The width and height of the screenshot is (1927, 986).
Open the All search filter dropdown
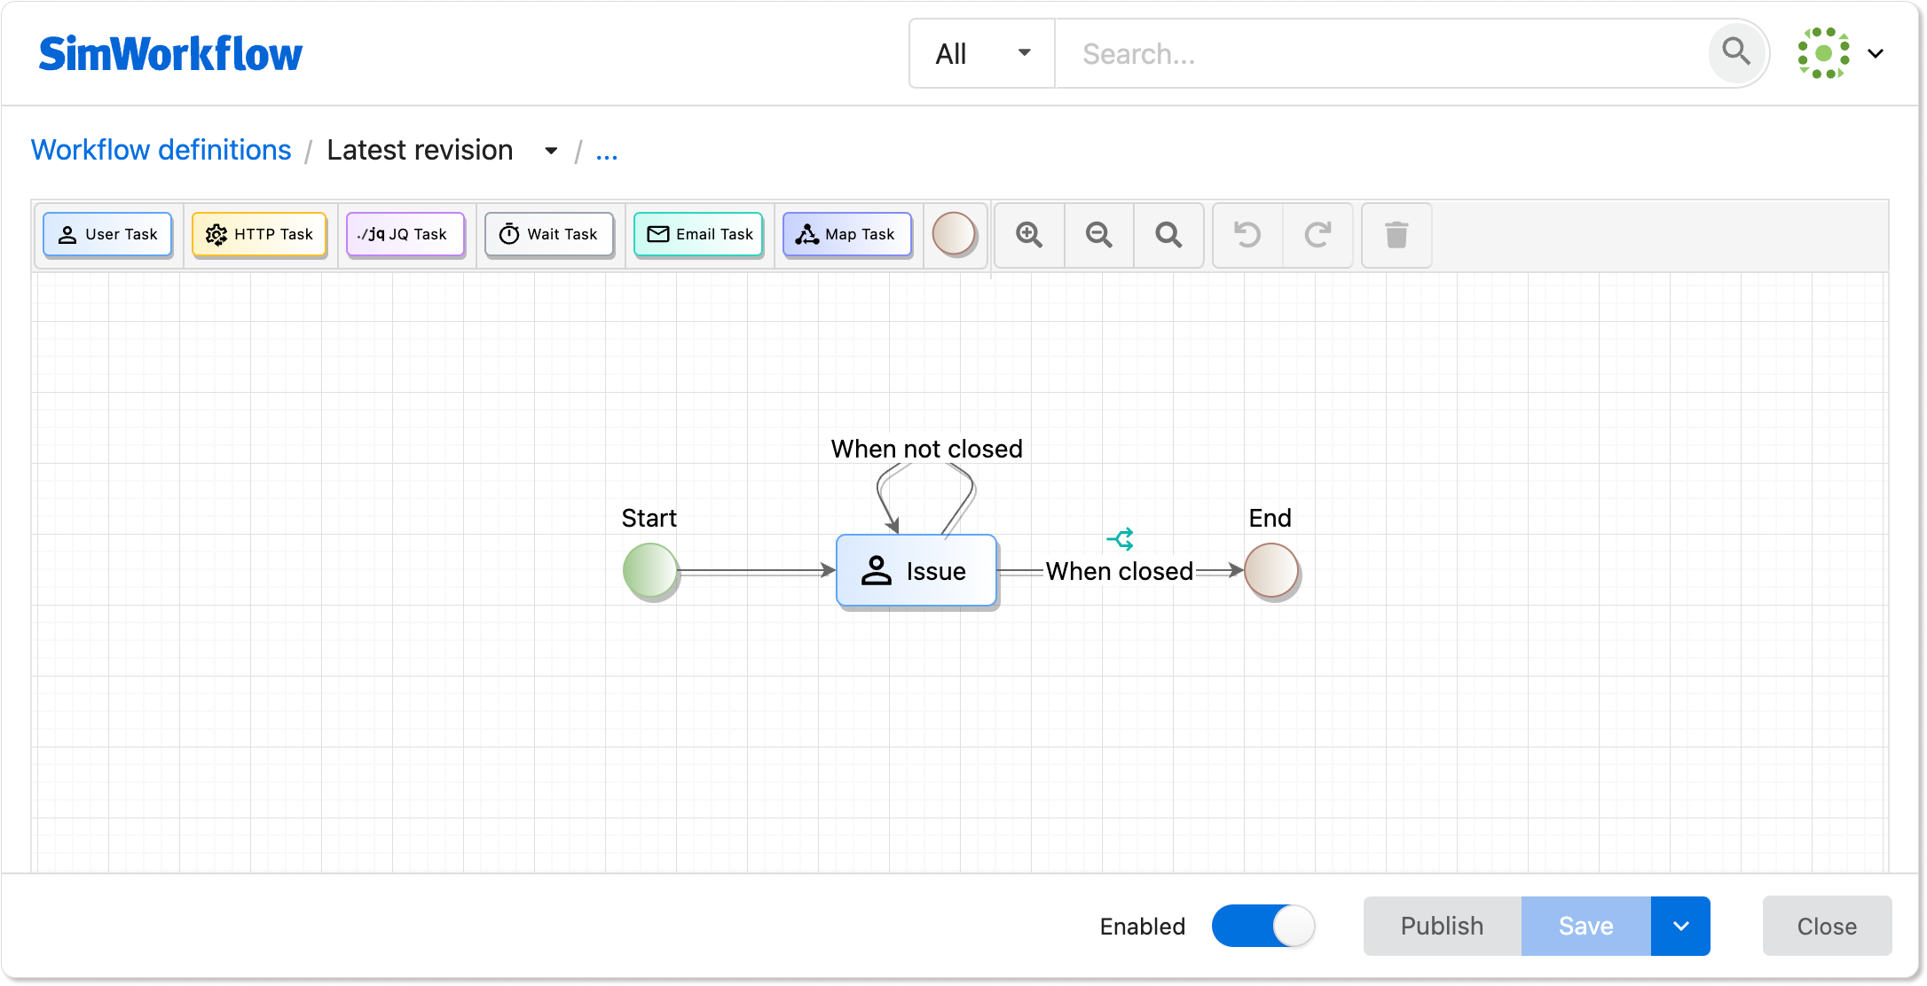[981, 54]
